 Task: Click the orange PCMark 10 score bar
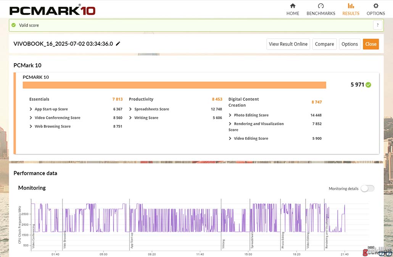tap(174, 85)
